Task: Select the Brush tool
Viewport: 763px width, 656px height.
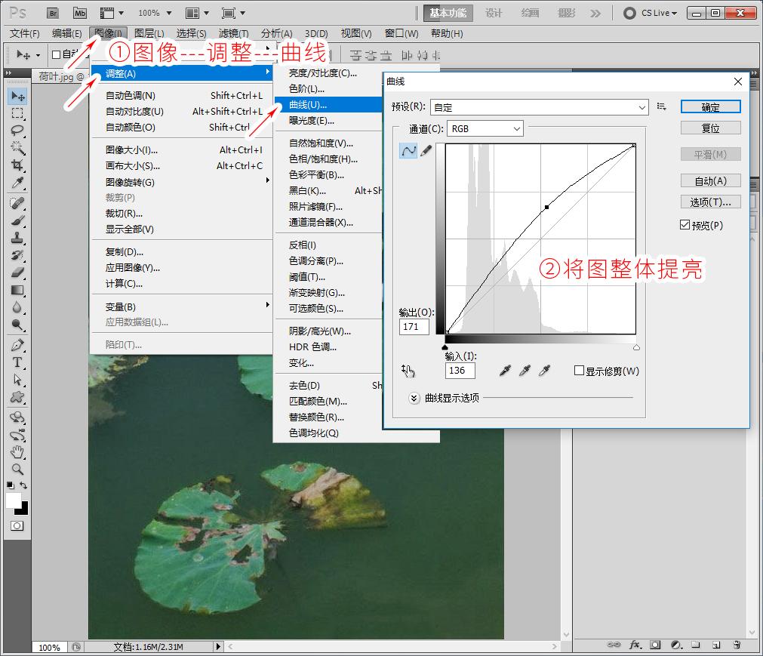Action: tap(17, 220)
